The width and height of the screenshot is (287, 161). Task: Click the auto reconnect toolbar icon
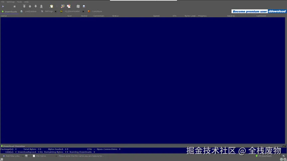click(x=63, y=6)
